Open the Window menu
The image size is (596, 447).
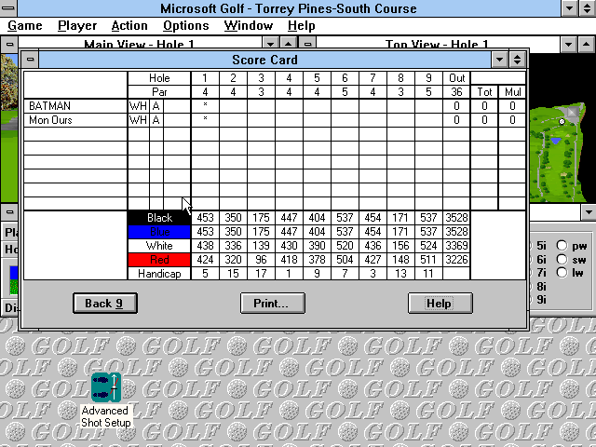[x=249, y=25]
